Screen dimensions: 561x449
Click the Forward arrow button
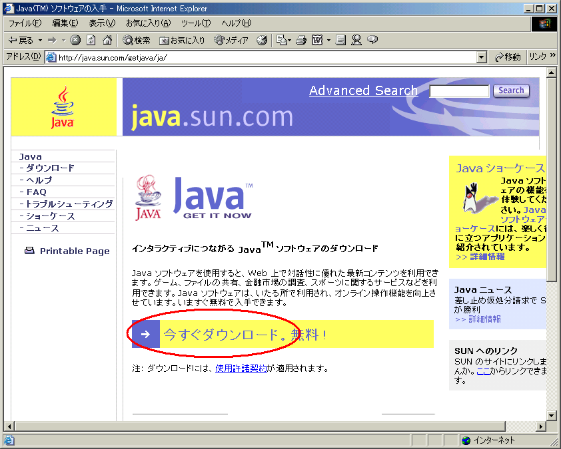pos(52,41)
